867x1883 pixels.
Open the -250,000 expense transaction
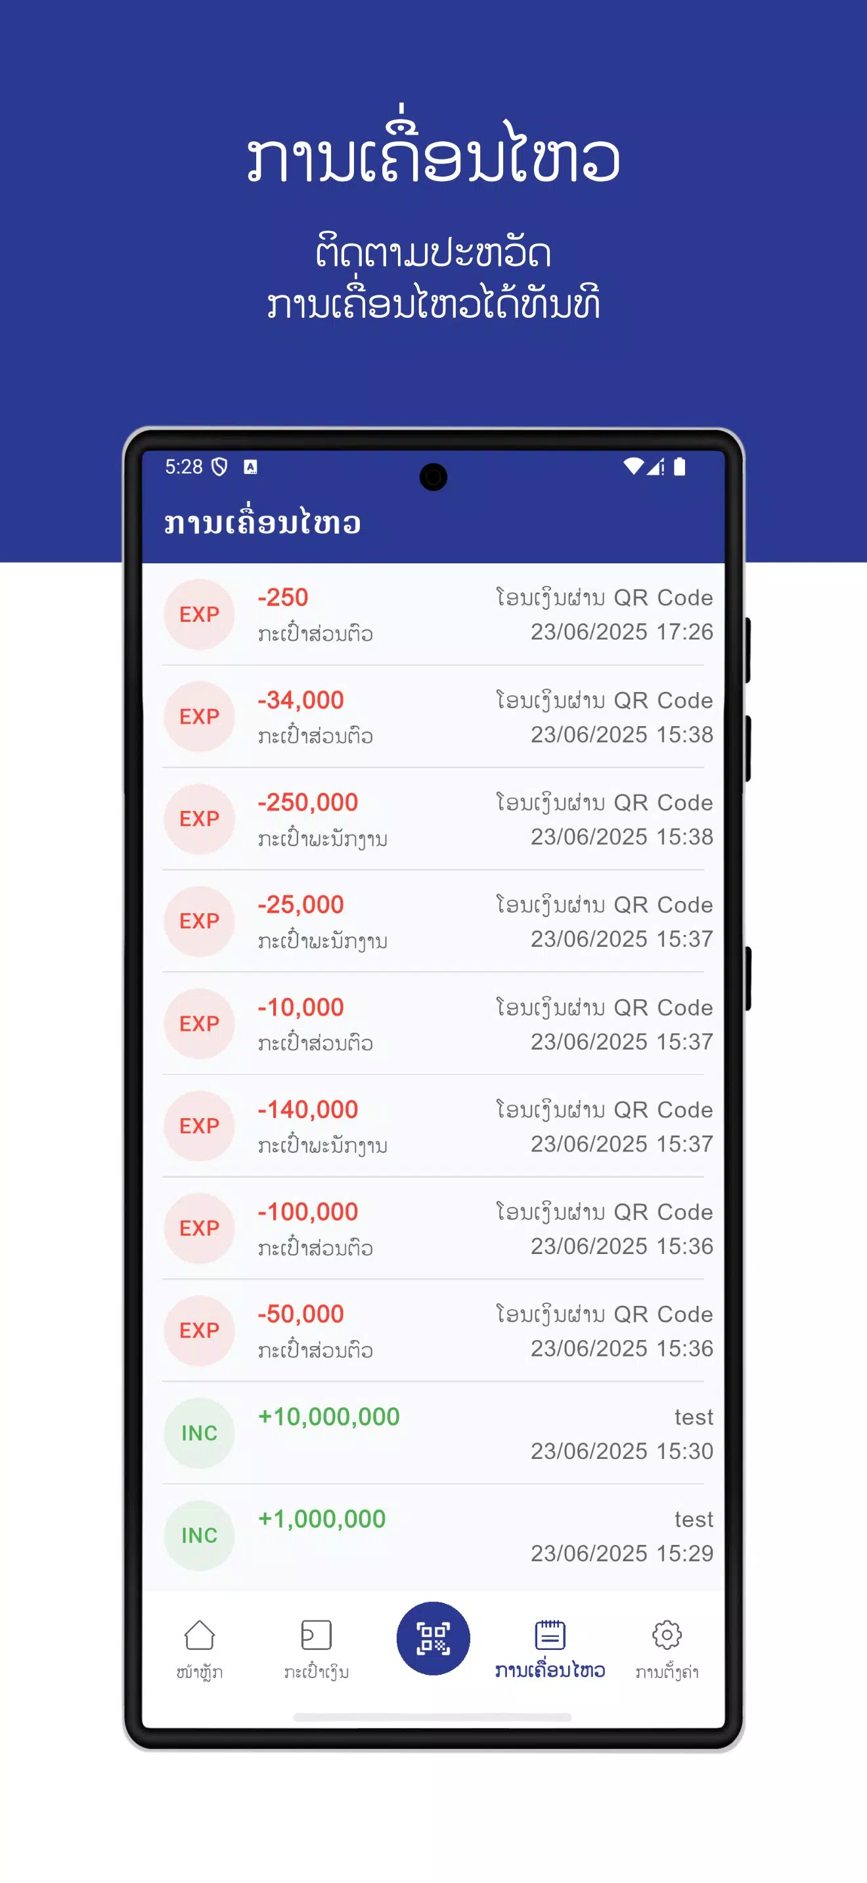(433, 819)
